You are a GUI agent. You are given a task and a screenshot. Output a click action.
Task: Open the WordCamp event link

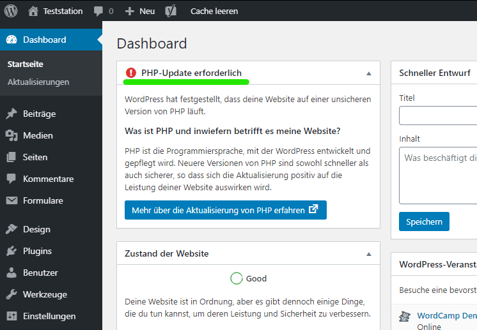tap(447, 316)
